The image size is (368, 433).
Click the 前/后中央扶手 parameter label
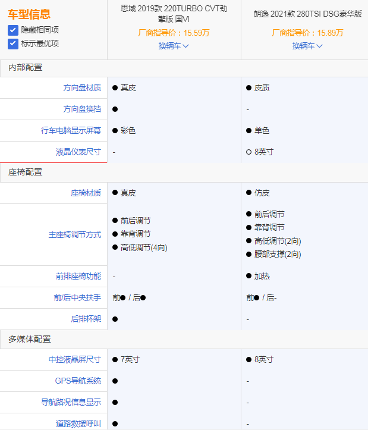(77, 297)
